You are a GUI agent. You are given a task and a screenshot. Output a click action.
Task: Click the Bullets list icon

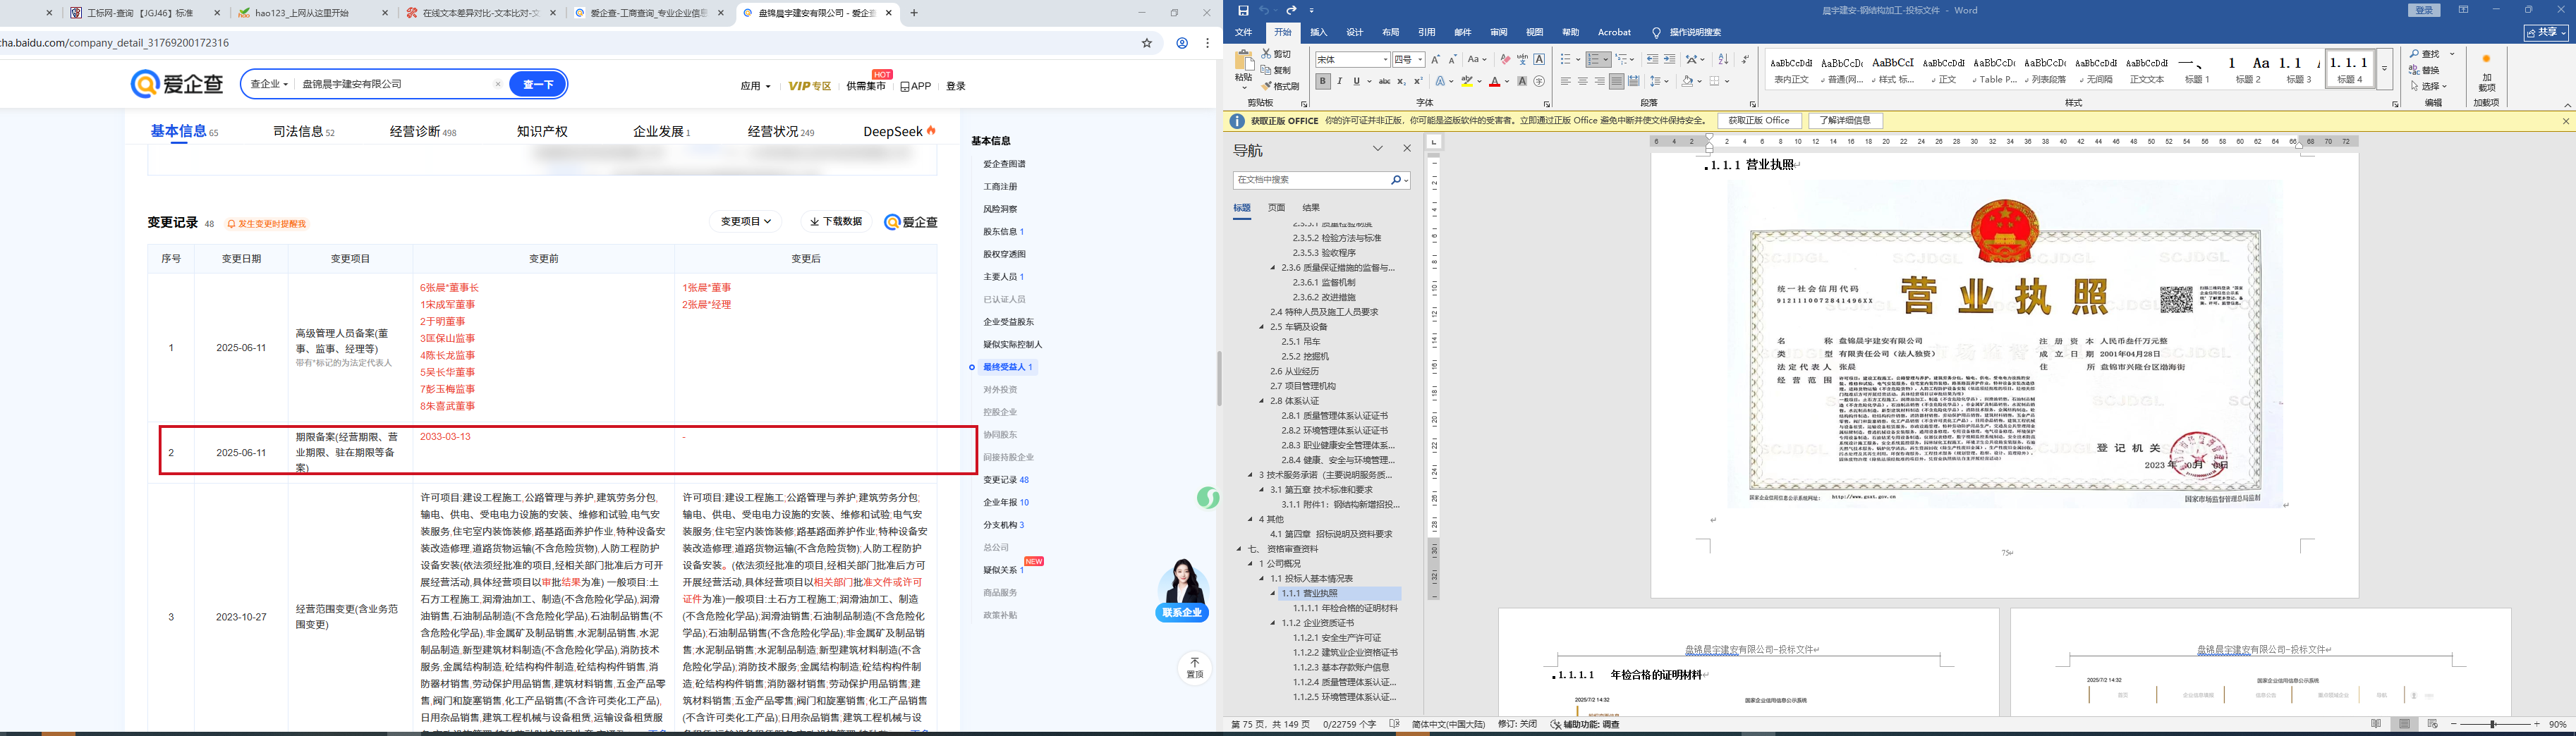point(1566,60)
